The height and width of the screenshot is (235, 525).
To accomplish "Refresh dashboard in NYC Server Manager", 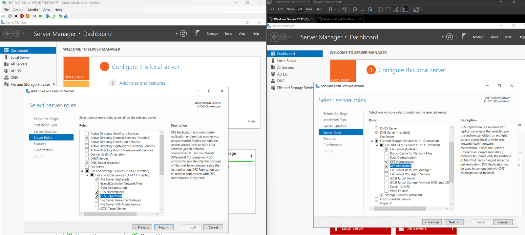I will click(183, 33).
